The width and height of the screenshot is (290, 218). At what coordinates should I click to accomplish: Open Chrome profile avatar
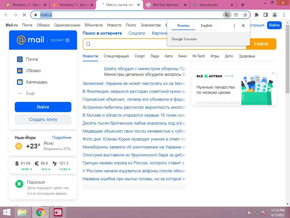pyautogui.click(x=275, y=15)
